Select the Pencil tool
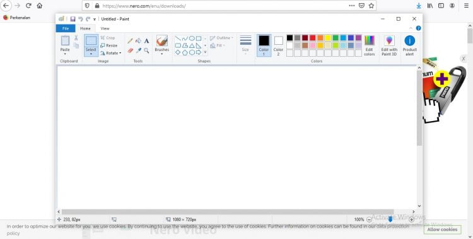 [x=130, y=41]
